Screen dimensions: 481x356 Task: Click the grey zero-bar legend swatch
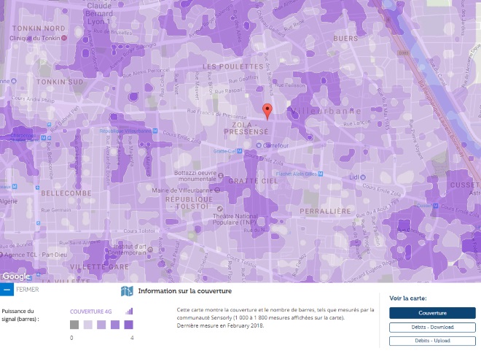[74, 325]
